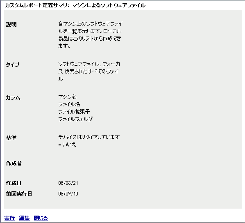Click the creation date 08/08/21
The image size is (245, 223).
click(68, 183)
